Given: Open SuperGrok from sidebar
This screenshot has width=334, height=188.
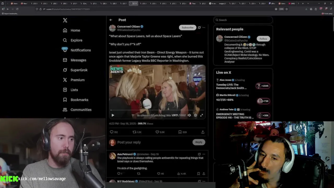Looking at the screenshot, I should coord(79,70).
